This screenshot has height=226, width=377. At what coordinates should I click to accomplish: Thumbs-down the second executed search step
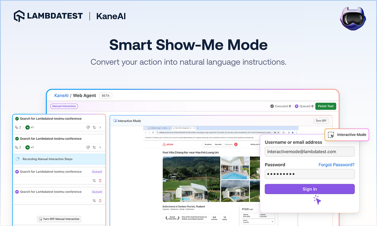pyautogui.click(x=88, y=147)
